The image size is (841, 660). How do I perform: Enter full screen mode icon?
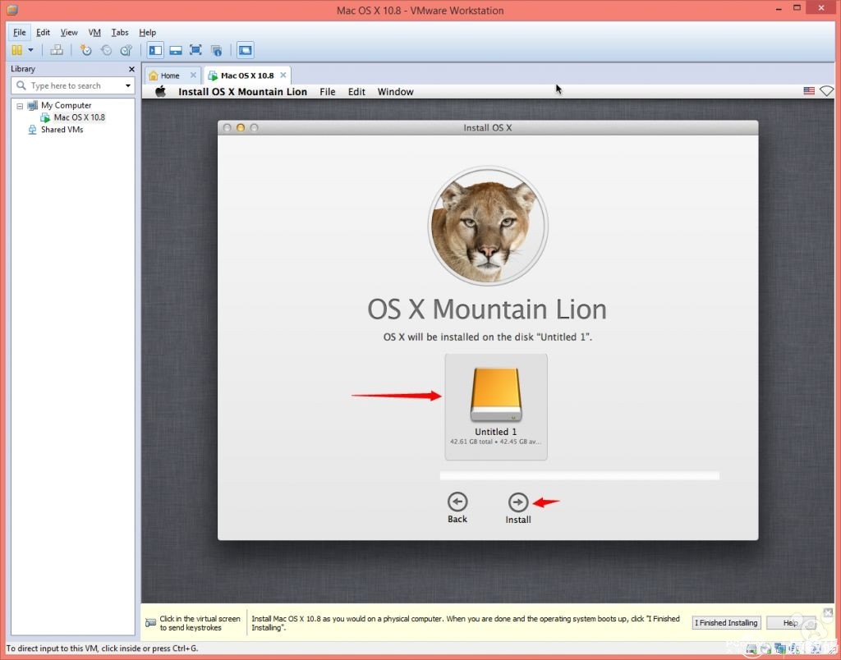pyautogui.click(x=195, y=50)
